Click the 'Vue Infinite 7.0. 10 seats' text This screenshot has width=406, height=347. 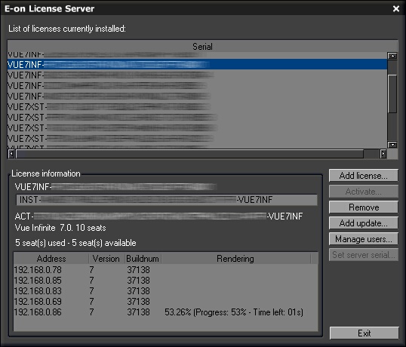(x=60, y=228)
